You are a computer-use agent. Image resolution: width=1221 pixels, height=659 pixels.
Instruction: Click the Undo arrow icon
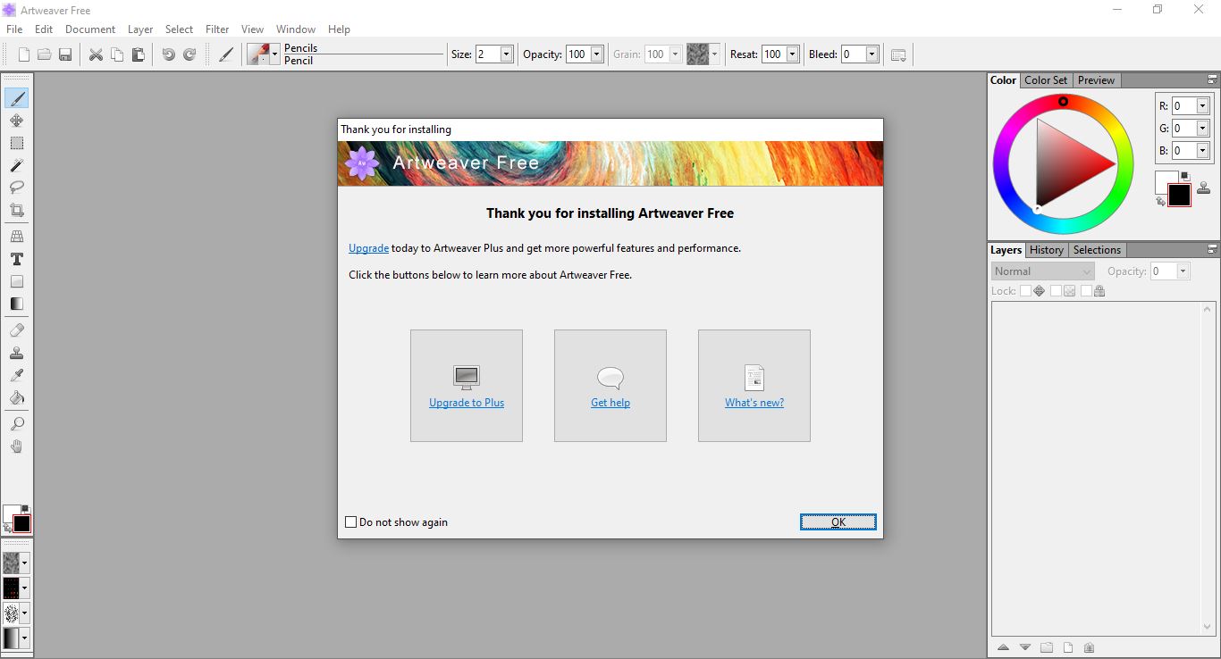[168, 54]
